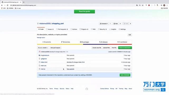Click the address bar URL
This screenshot has width=169, height=95.
24,5
